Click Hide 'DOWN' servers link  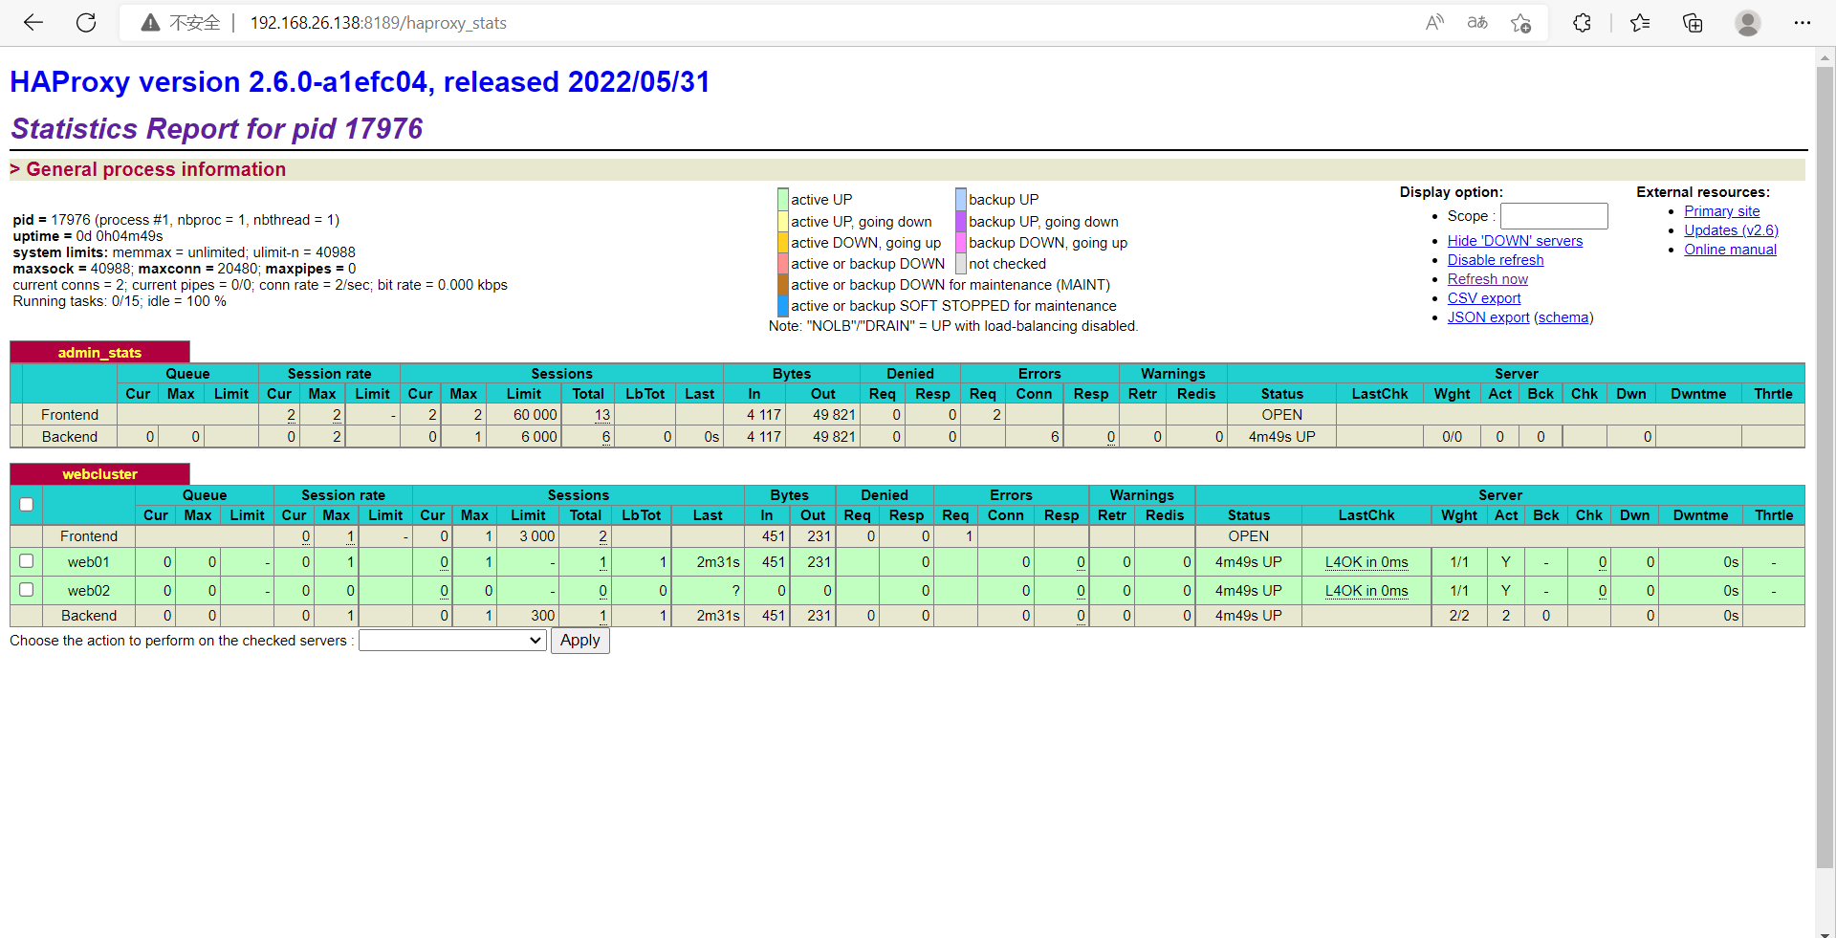[x=1515, y=241]
